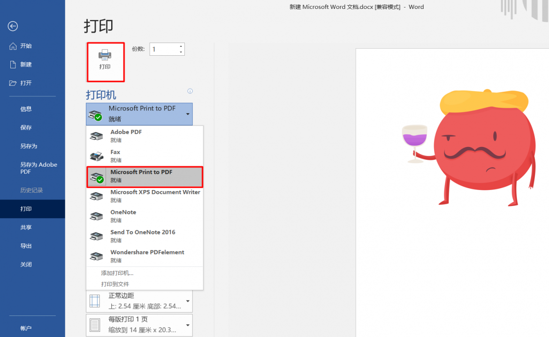The width and height of the screenshot is (549, 337).
Task: Click the new document icon beside 新建
Action: pos(13,65)
